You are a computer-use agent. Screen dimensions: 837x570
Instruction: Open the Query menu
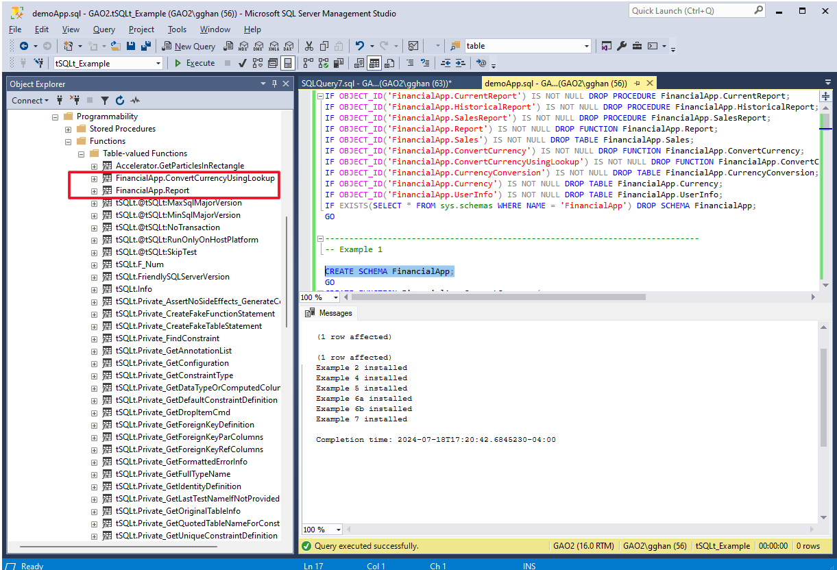click(x=104, y=29)
